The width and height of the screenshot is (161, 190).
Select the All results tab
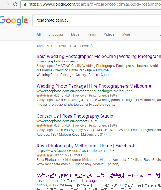(39, 34)
